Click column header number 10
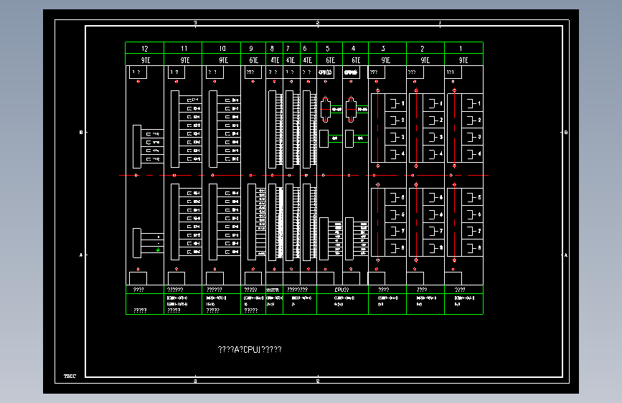Image resolution: width=622 pixels, height=403 pixels. click(x=222, y=48)
